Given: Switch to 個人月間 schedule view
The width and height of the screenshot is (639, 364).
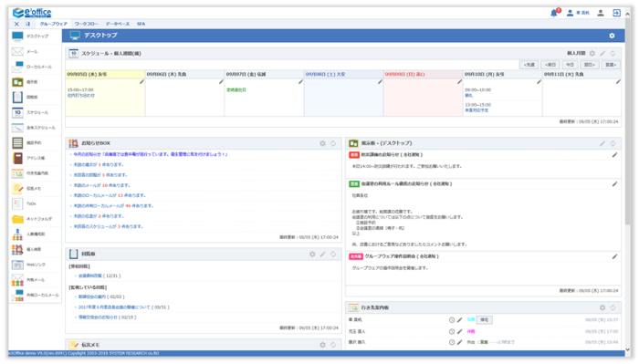Looking at the screenshot, I should 576,53.
